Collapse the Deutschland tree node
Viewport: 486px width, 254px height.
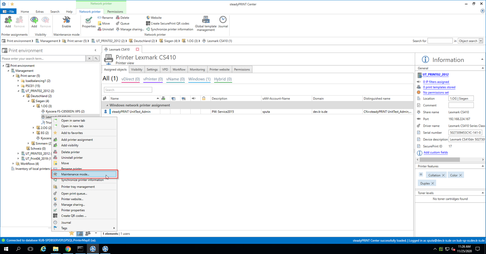pyautogui.click(x=24, y=96)
